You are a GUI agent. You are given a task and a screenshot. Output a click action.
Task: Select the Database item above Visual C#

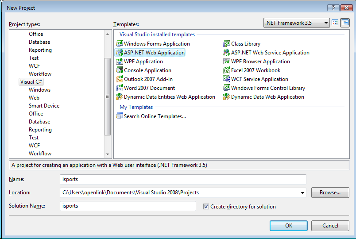(39, 42)
